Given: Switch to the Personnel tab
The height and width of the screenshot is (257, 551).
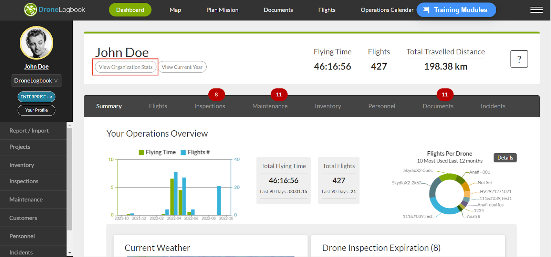Looking at the screenshot, I should [x=382, y=106].
